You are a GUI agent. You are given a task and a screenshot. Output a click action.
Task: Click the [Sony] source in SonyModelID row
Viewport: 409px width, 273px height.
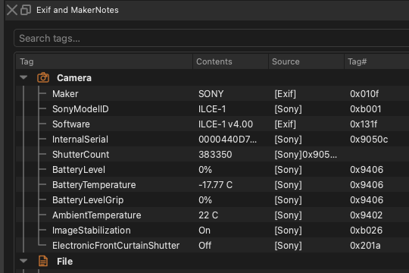pyautogui.click(x=288, y=109)
